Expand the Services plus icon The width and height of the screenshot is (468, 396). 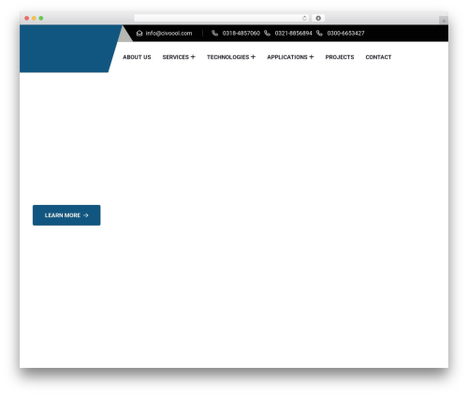coord(193,57)
